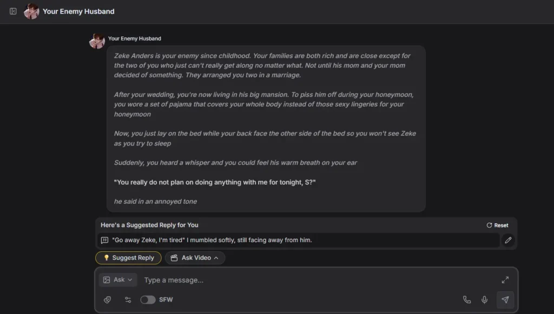Expand the message input to fullscreen

(505, 280)
